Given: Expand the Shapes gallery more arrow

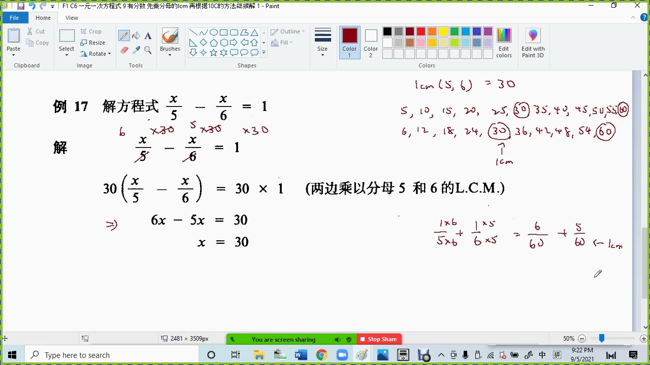Looking at the screenshot, I should [x=264, y=52].
